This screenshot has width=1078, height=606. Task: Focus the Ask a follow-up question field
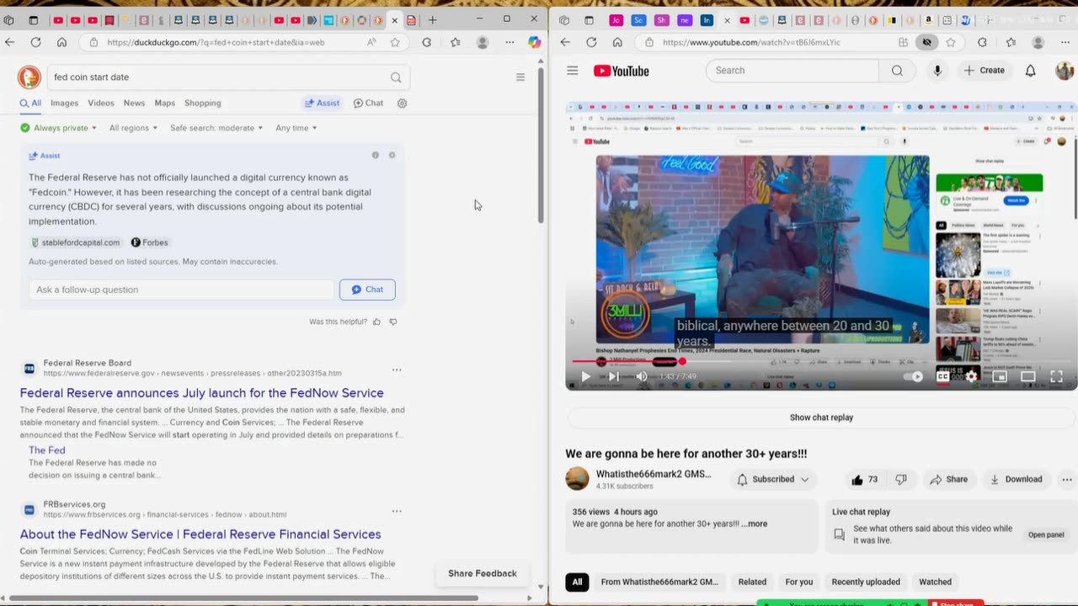[182, 290]
